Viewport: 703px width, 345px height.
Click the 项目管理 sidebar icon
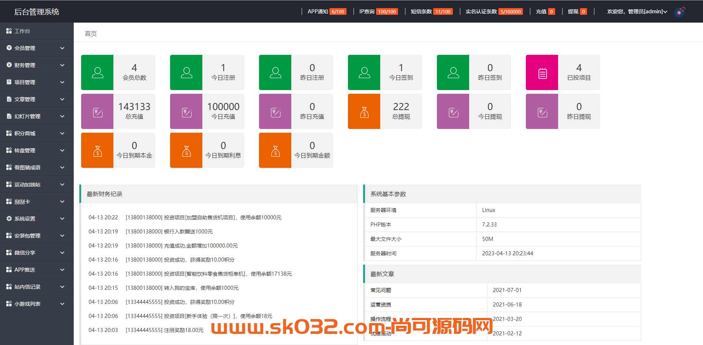click(9, 82)
